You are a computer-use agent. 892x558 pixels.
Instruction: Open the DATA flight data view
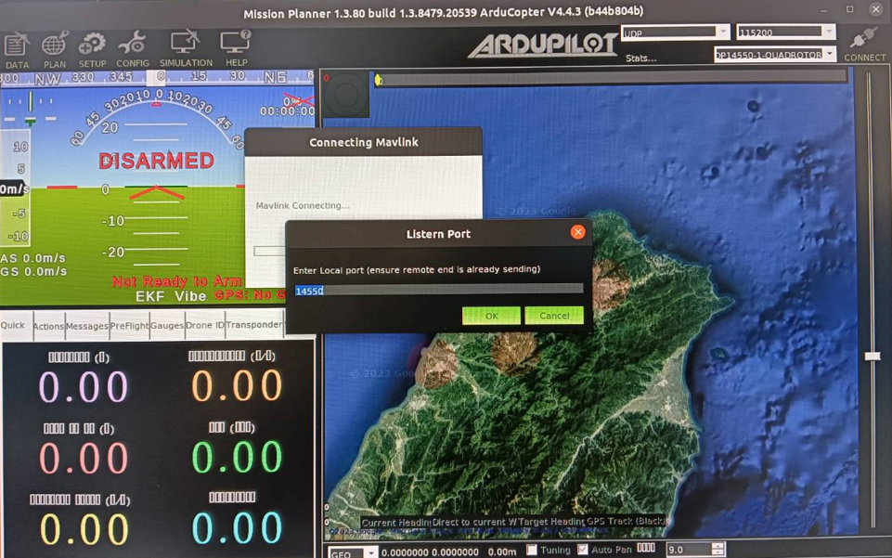point(17,50)
